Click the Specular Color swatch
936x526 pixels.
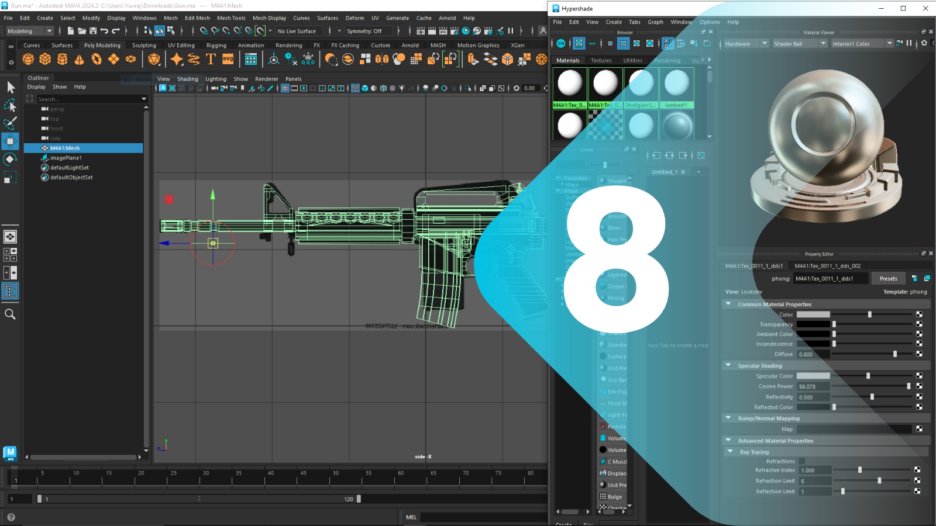(x=813, y=376)
